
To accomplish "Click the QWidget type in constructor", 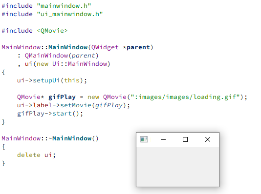I will click(105, 47).
